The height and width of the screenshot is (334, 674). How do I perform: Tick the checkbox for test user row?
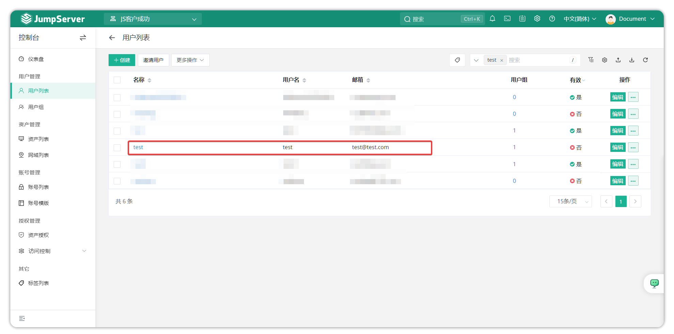pos(117,147)
